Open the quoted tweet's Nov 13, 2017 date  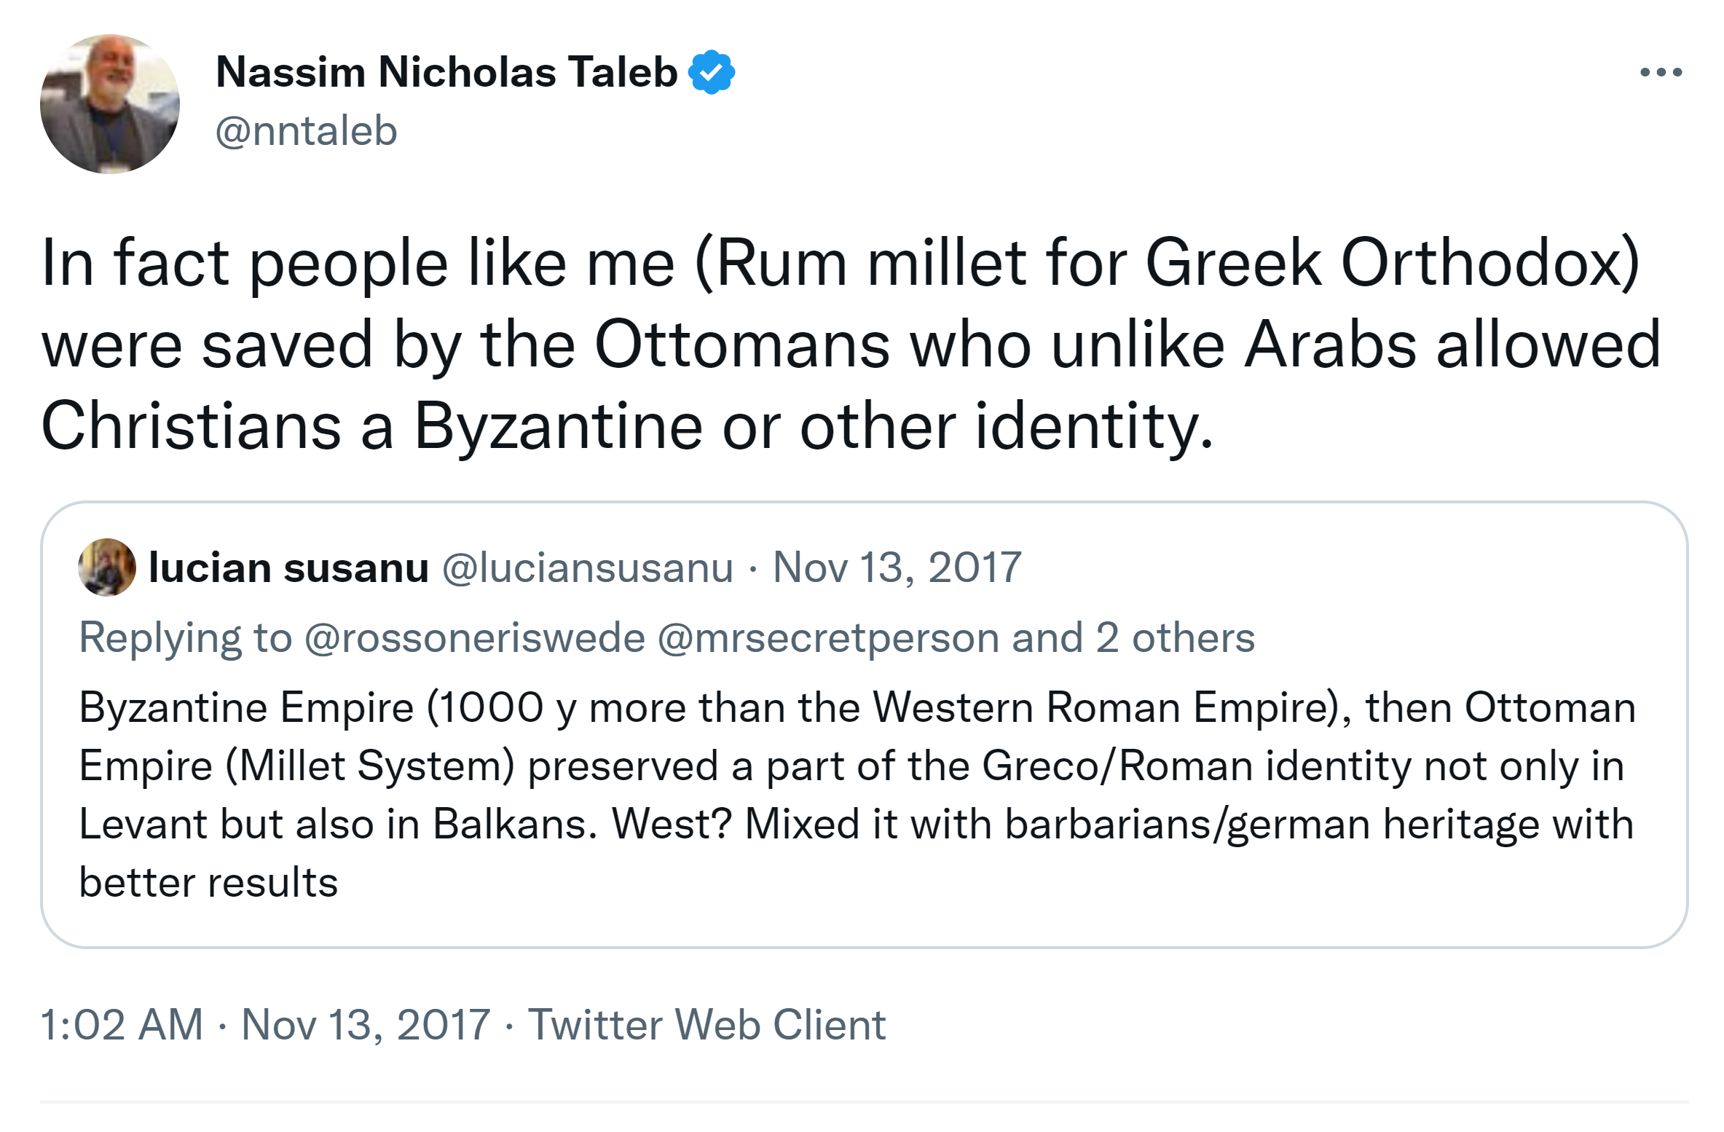click(897, 567)
